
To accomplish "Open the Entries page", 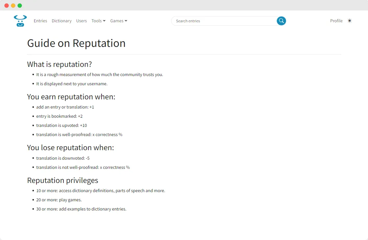I will pyautogui.click(x=40, y=21).
